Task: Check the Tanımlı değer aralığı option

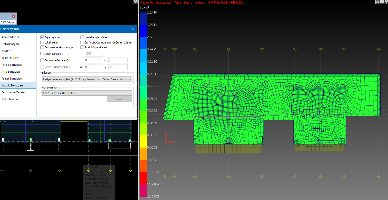Action: click(42, 60)
